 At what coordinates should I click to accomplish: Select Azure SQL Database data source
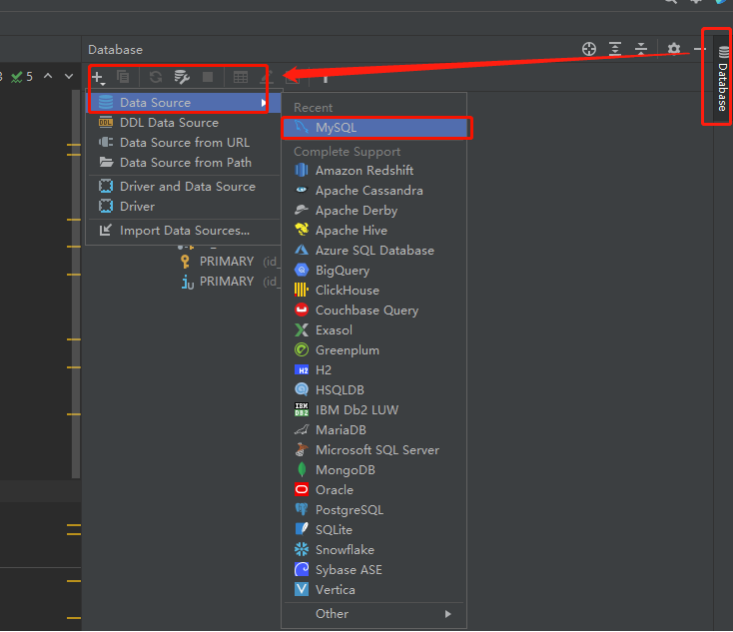(373, 251)
